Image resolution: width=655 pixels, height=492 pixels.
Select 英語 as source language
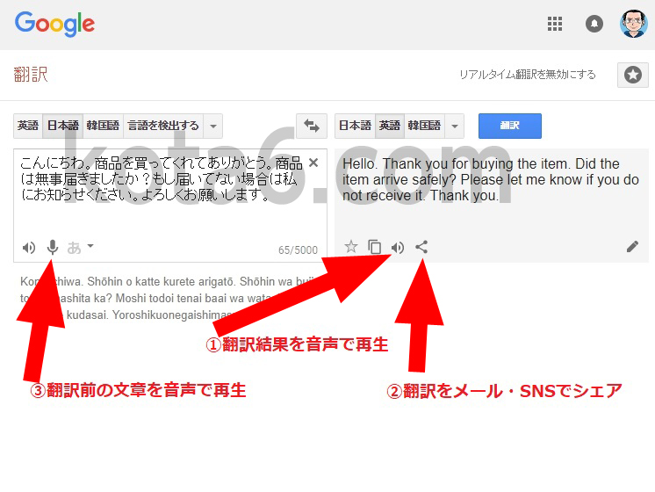tap(28, 126)
